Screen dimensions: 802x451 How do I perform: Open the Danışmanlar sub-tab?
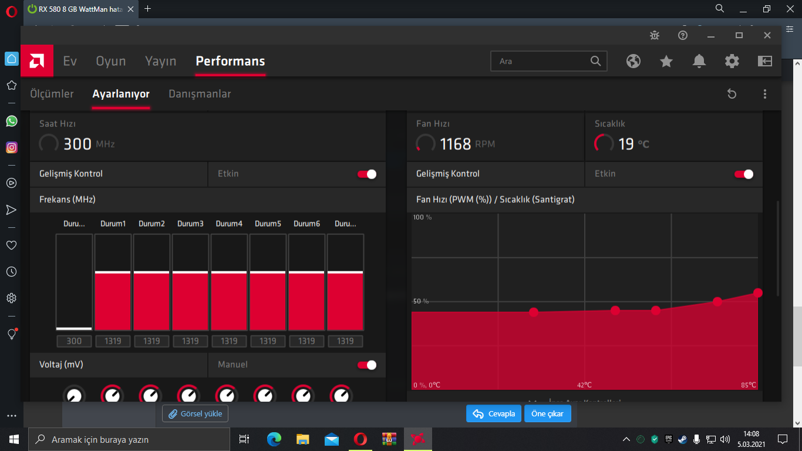point(200,94)
